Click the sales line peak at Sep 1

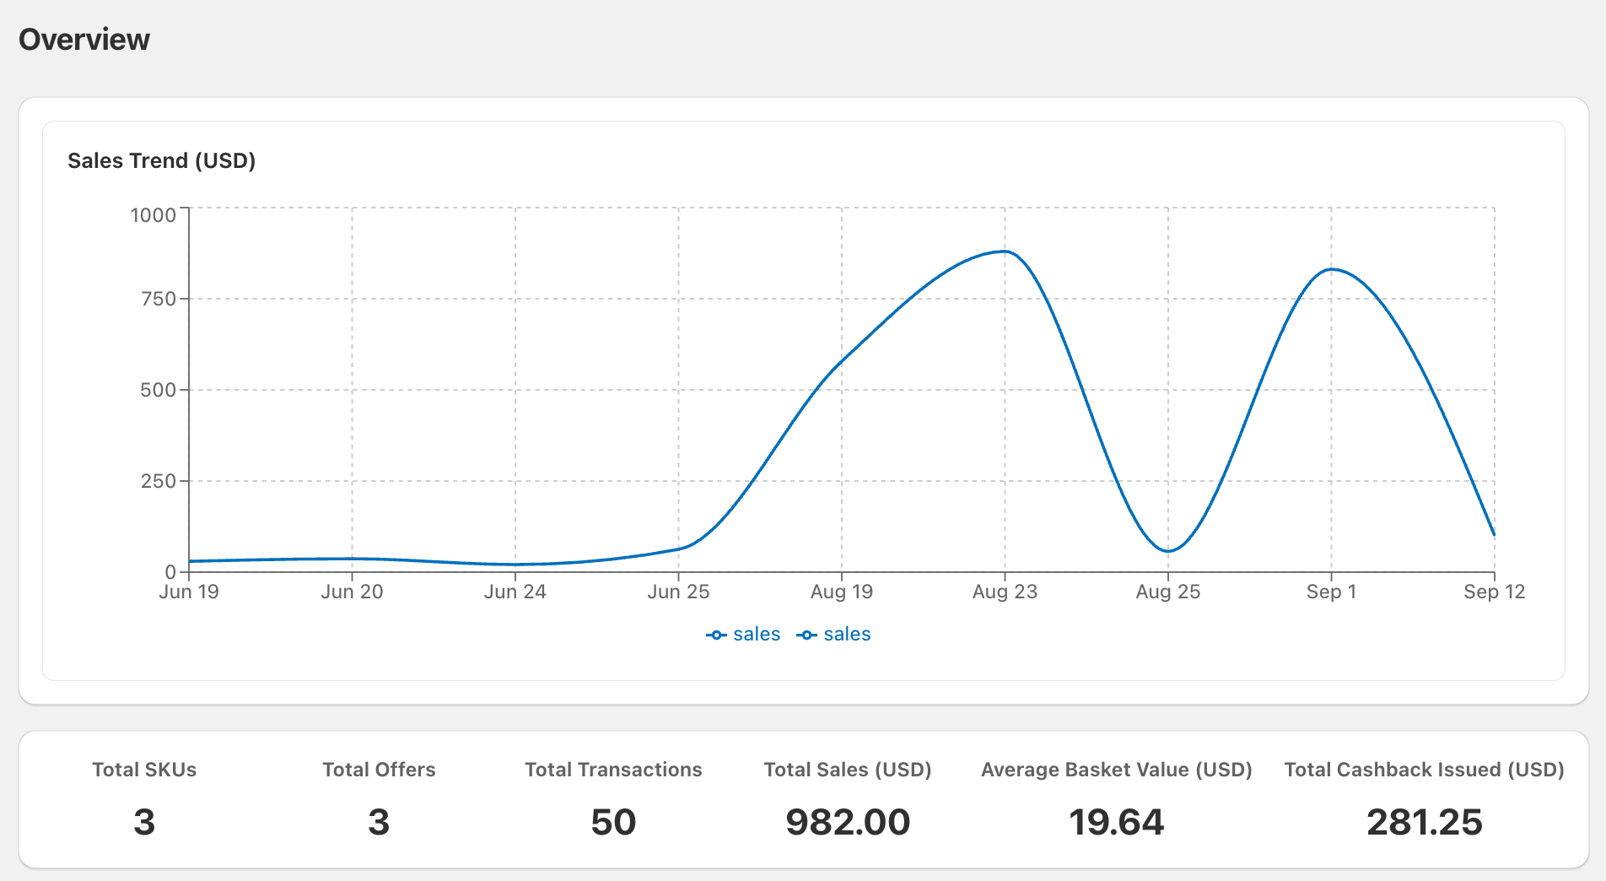(x=1331, y=269)
